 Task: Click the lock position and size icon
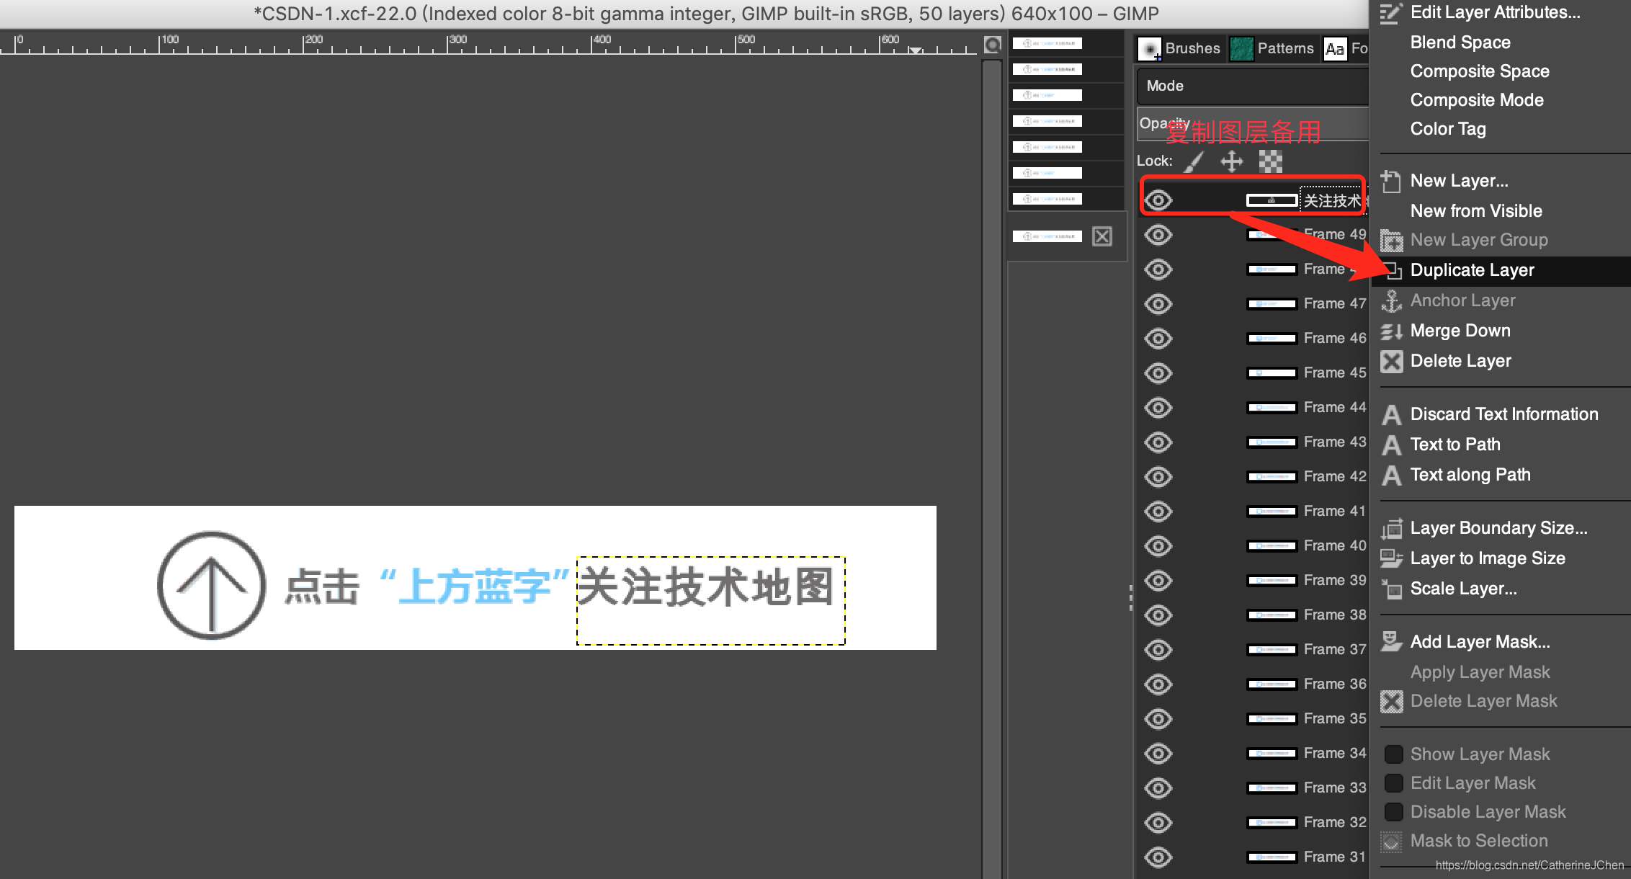click(x=1232, y=161)
